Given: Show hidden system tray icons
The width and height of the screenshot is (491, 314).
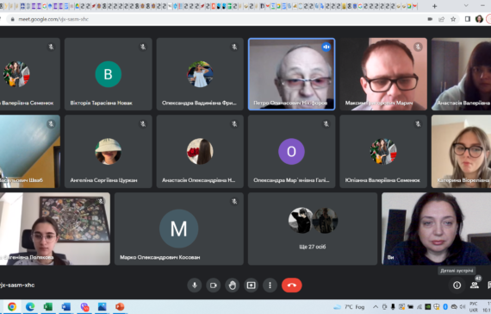Looking at the screenshot, I should (x=376, y=307).
